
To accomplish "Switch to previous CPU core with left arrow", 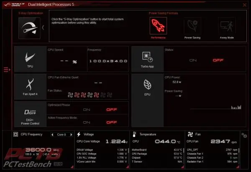I will pyautogui.click(x=52, y=135).
